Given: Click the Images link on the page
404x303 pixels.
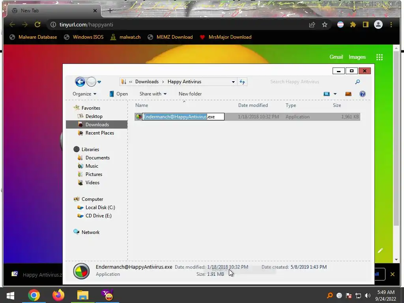Looking at the screenshot, I should pyautogui.click(x=357, y=57).
